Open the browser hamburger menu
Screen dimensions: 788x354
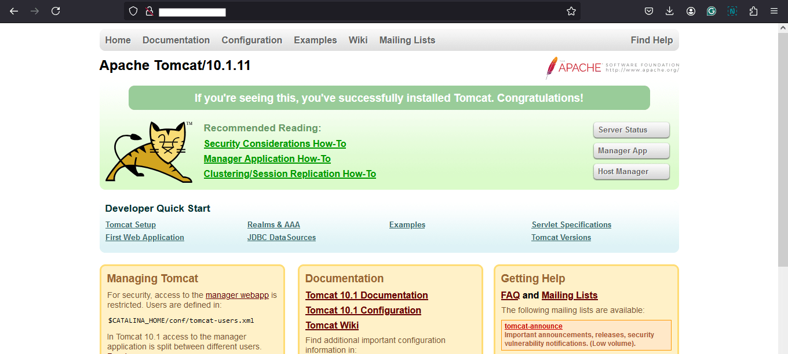pos(774,11)
